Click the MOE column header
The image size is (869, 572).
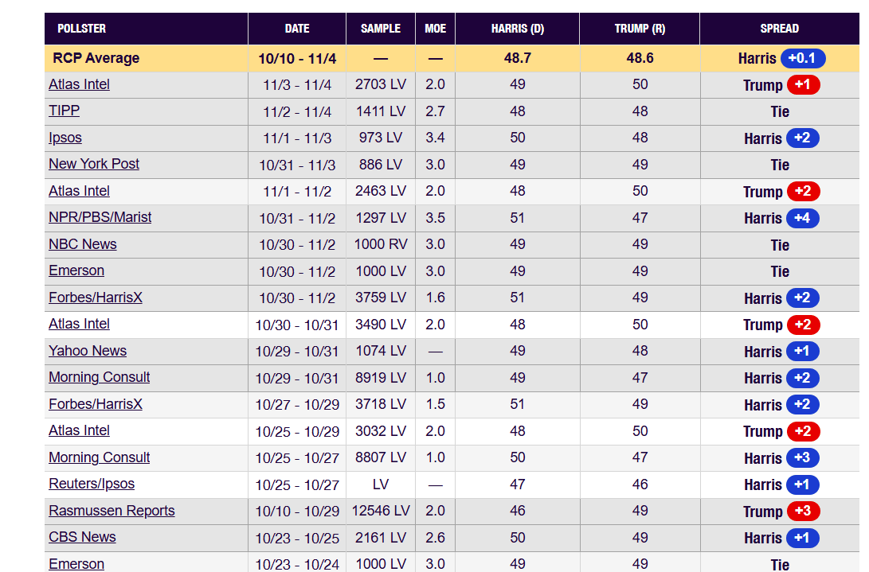(435, 29)
